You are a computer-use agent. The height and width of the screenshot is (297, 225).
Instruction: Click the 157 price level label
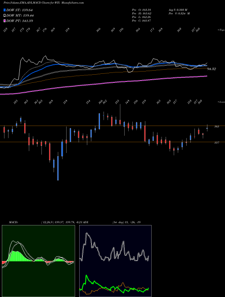click(216, 143)
